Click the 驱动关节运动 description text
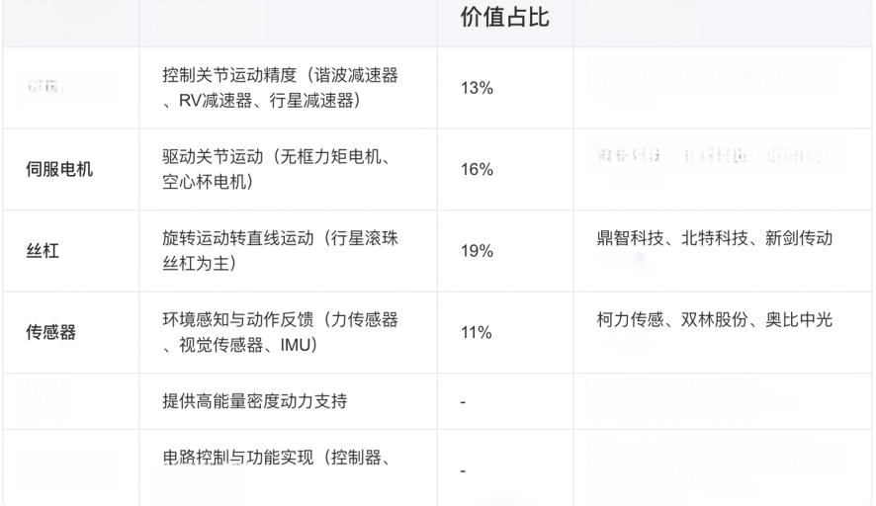This screenshot has width=876, height=506. tap(213, 157)
